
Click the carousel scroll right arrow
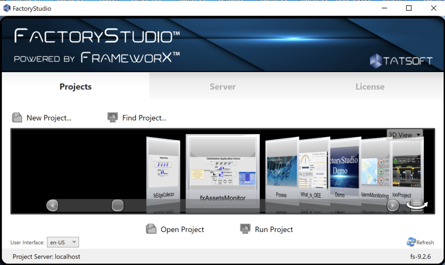tap(393, 205)
